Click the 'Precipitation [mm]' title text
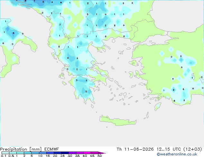 pyautogui.click(x=21, y=149)
